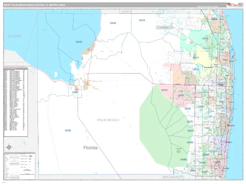Select ZIP code 33496 label
This screenshot has height=184, width=246.
point(206,155)
